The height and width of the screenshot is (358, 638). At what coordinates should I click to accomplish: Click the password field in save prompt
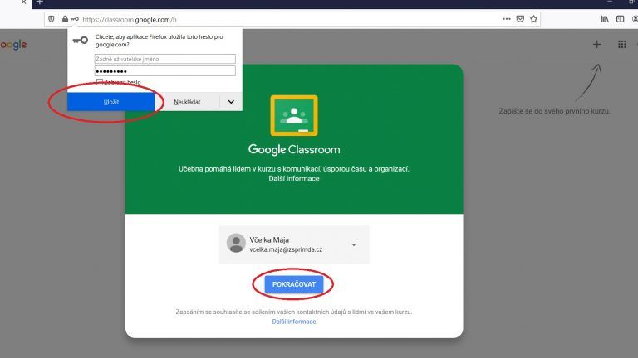[x=165, y=71]
